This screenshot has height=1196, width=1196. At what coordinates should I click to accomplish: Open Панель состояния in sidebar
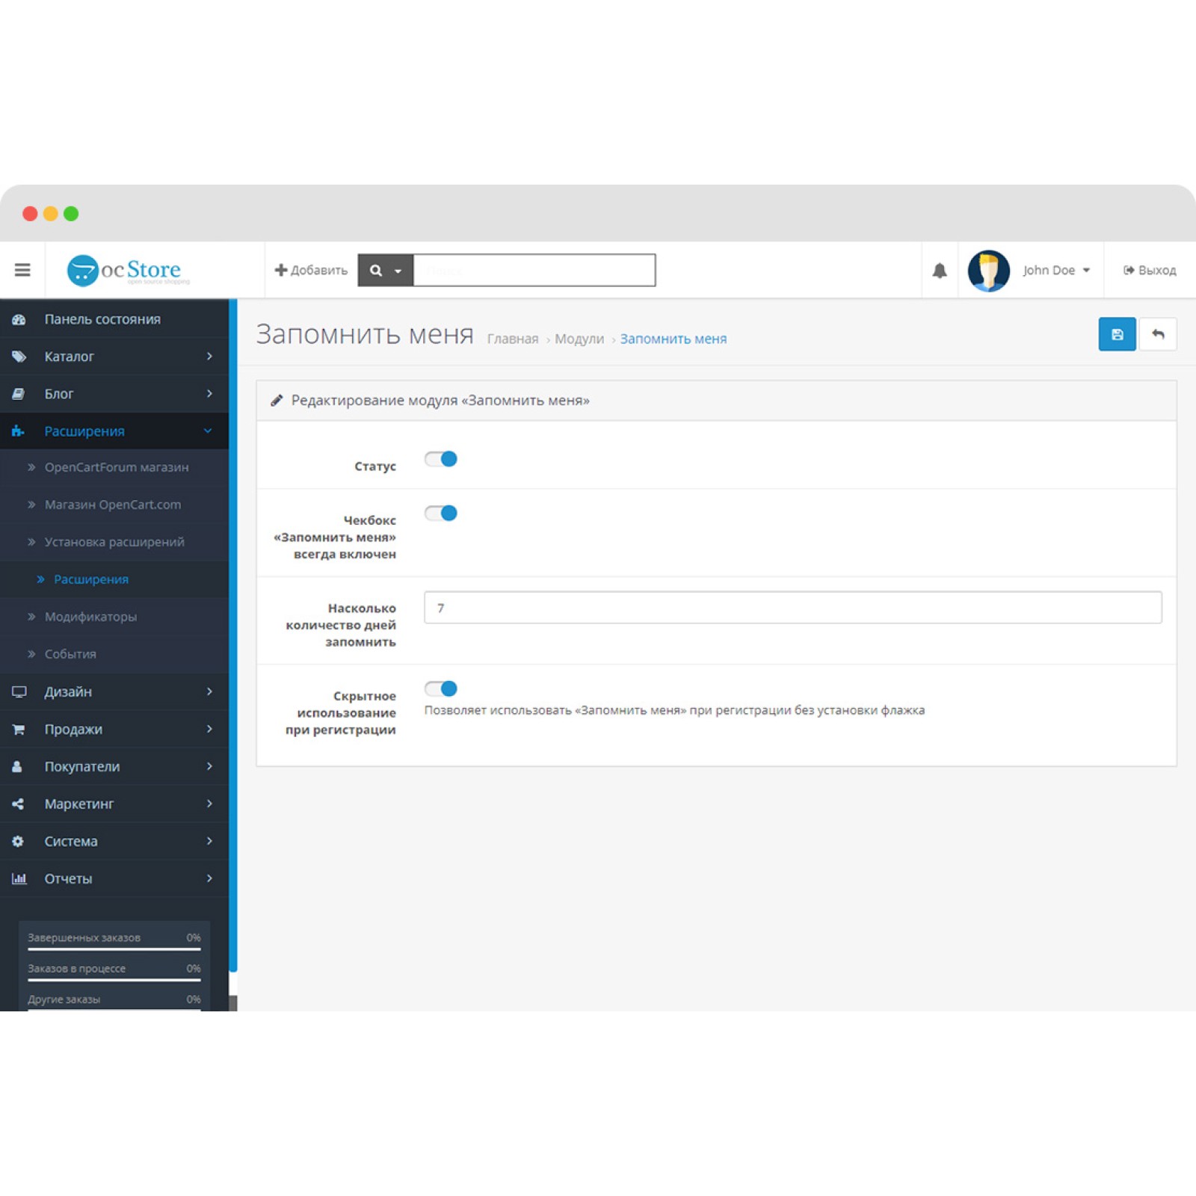(x=114, y=319)
